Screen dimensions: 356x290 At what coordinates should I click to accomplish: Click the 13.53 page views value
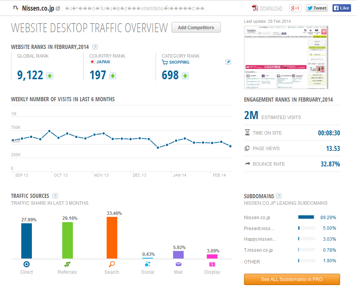[x=333, y=149]
